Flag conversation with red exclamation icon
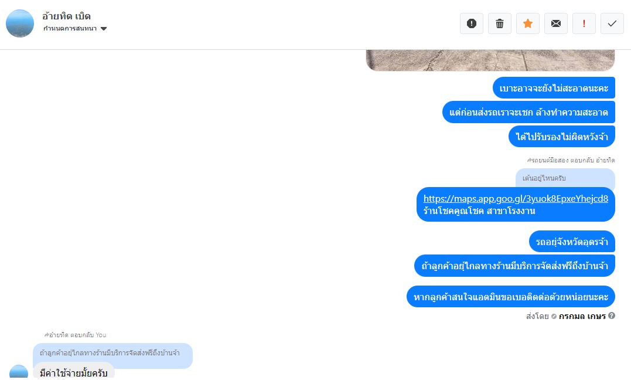 (584, 23)
